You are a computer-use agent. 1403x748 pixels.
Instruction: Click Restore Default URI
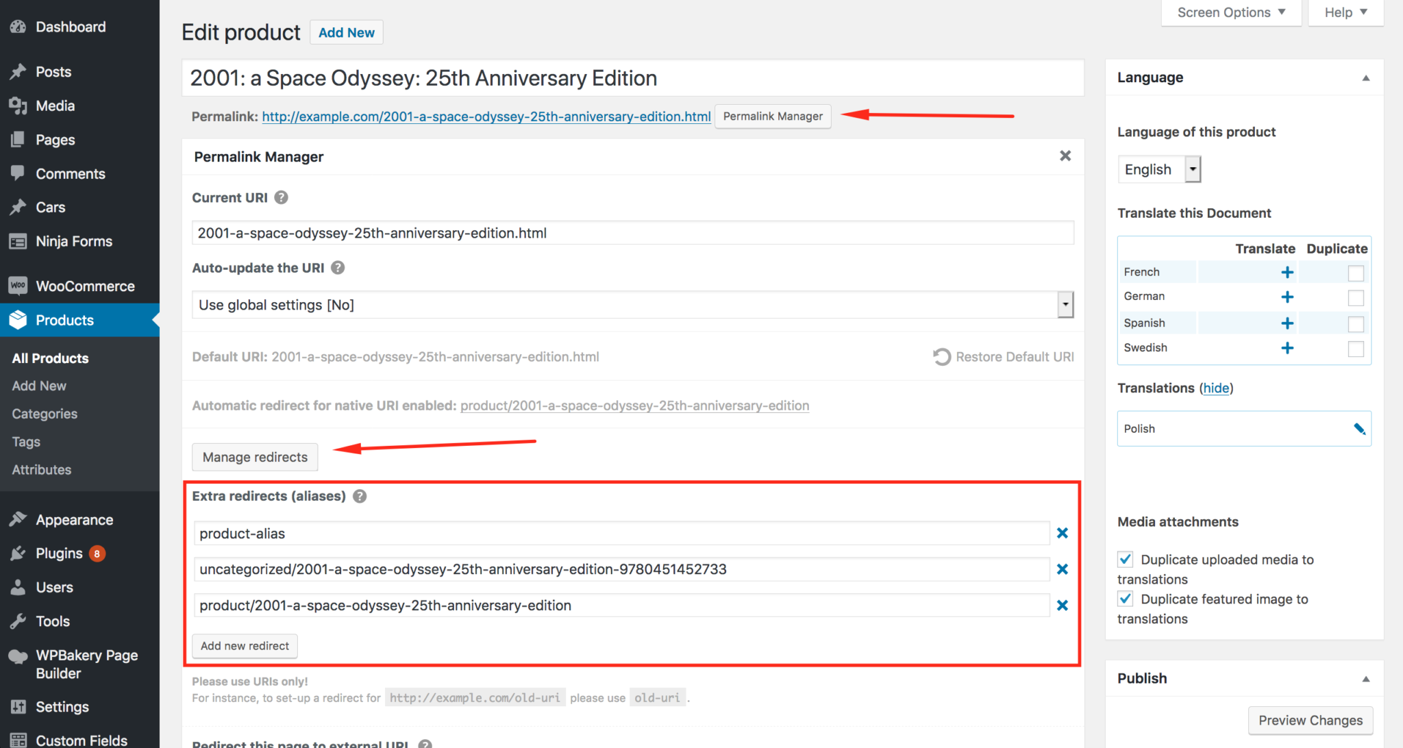coord(1004,357)
